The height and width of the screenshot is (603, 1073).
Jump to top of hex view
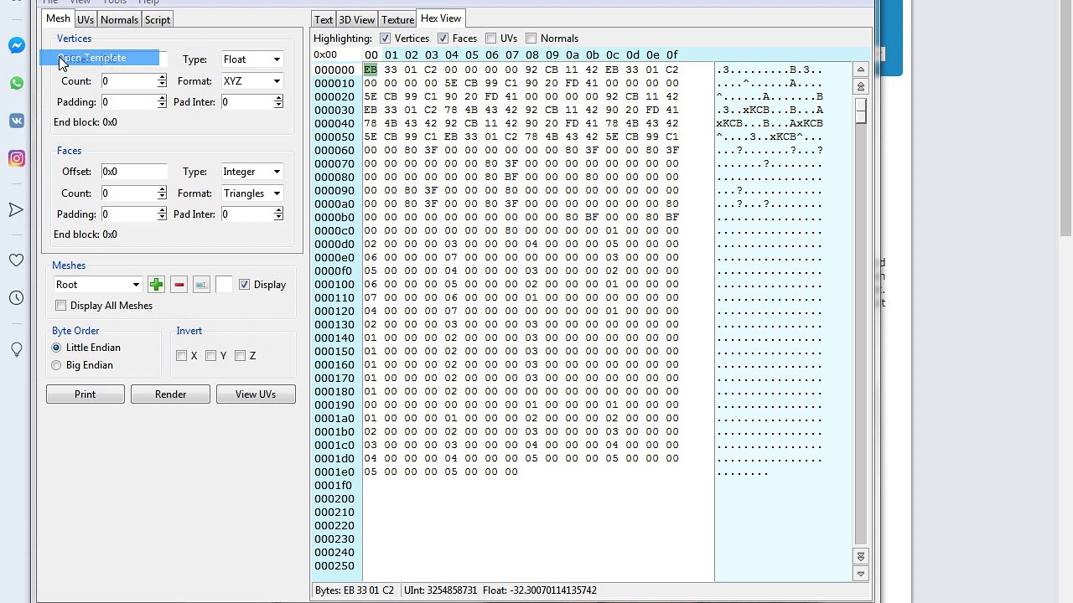[860, 86]
